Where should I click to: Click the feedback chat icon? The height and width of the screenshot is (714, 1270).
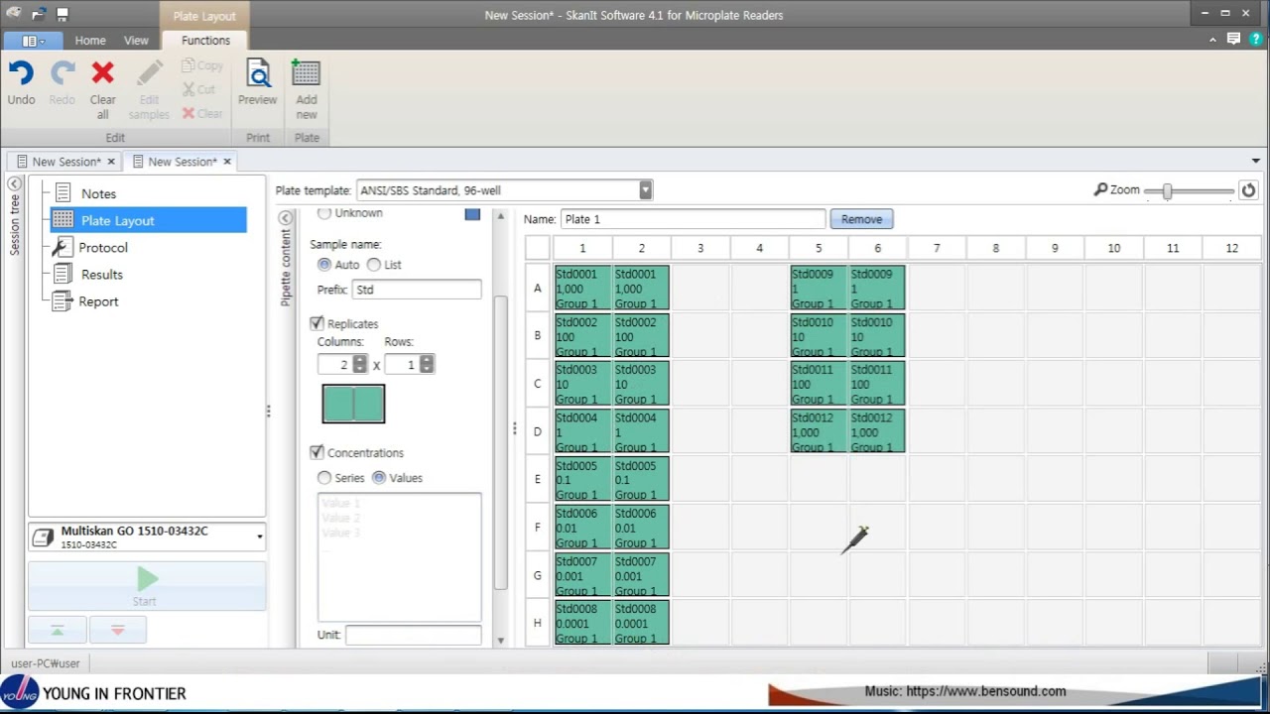pos(1233,40)
